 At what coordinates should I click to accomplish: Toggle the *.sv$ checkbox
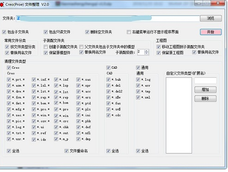point(108,109)
